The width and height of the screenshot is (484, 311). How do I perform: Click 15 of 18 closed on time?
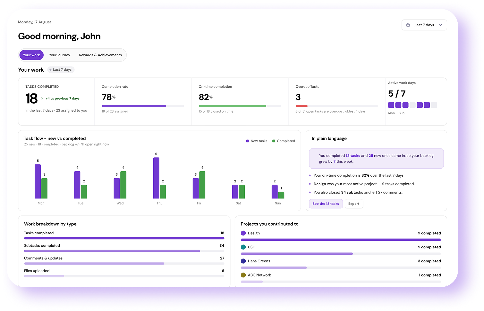216,111
